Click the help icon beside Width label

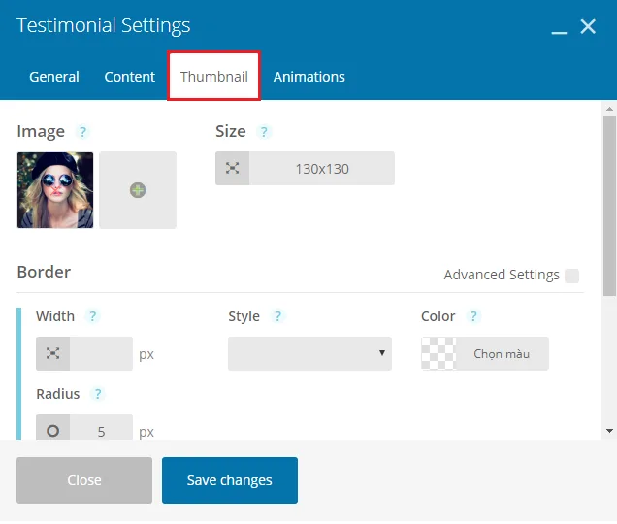92,316
